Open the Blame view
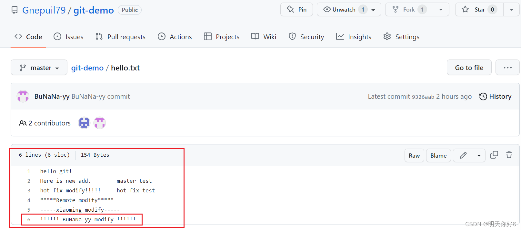 pos(438,155)
